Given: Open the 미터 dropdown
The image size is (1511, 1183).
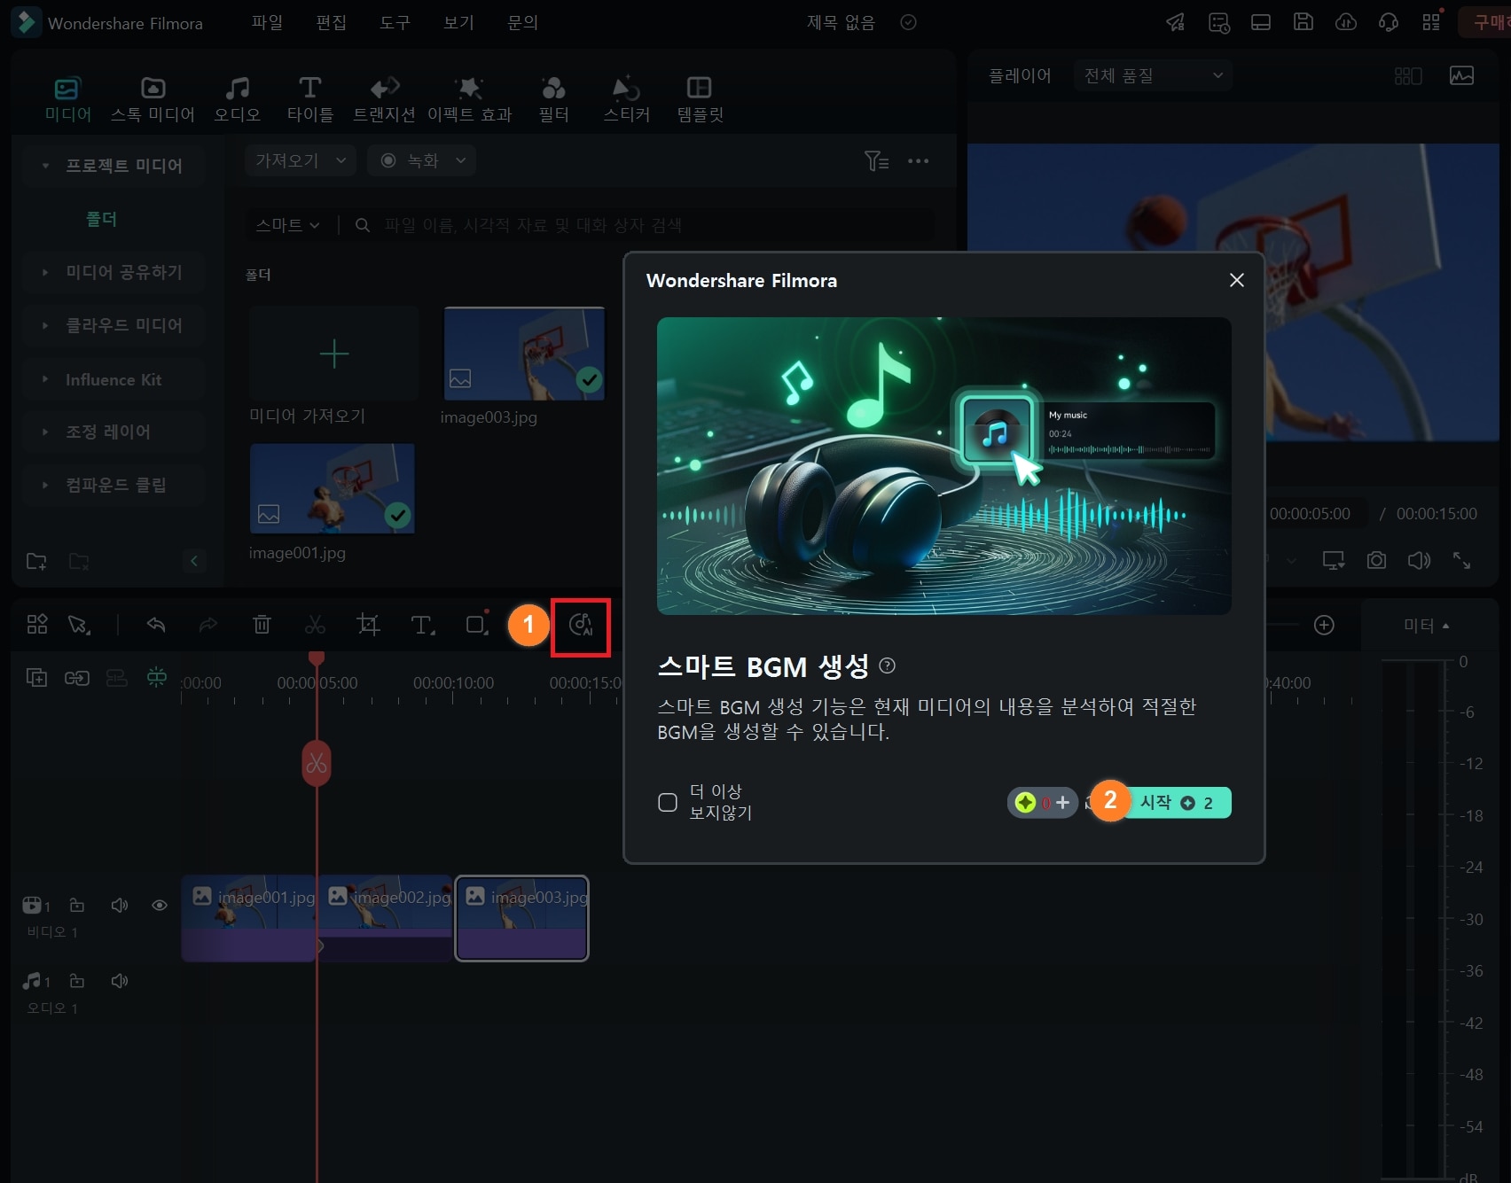Looking at the screenshot, I should pos(1427,626).
